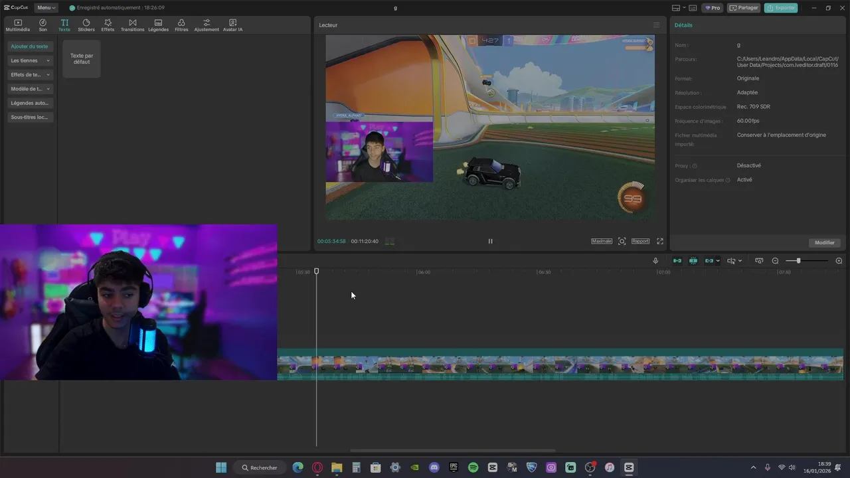Open Discord from the taskbar

pyautogui.click(x=434, y=467)
